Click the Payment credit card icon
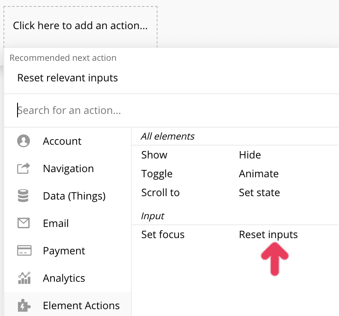 pos(23,251)
